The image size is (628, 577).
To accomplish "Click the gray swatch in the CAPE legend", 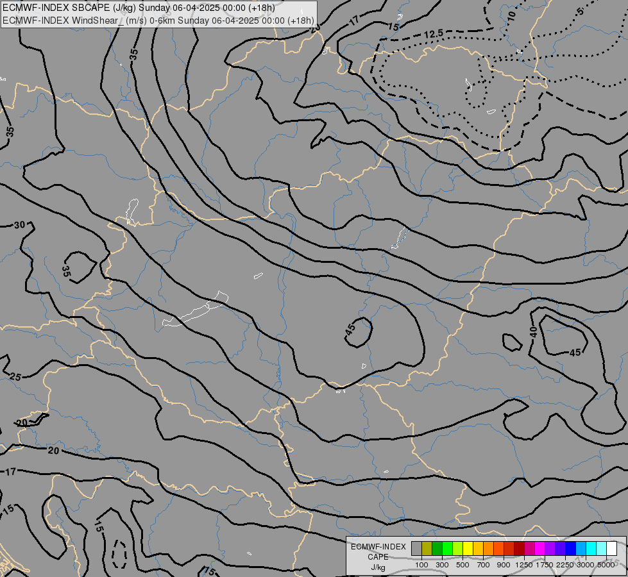I will coord(416,549).
